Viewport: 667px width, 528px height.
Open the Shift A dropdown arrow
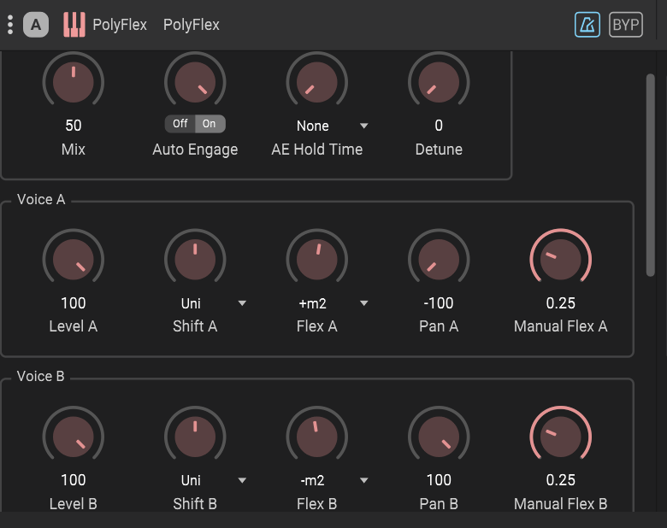click(242, 303)
